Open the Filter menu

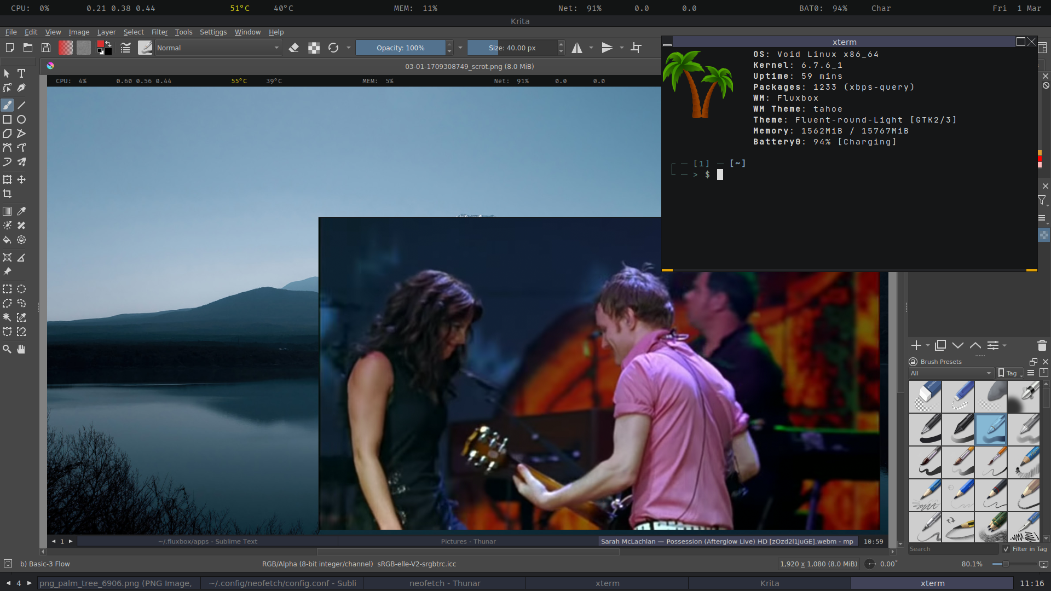tap(159, 32)
